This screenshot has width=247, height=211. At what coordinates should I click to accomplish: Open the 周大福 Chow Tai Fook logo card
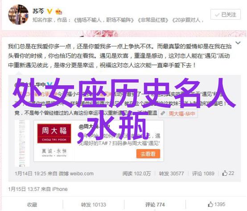click(54, 141)
